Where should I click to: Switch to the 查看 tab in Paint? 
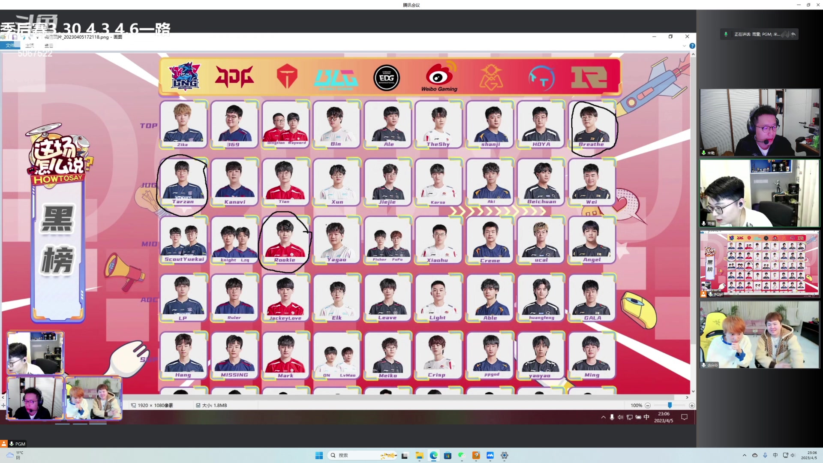pyautogui.click(x=49, y=45)
